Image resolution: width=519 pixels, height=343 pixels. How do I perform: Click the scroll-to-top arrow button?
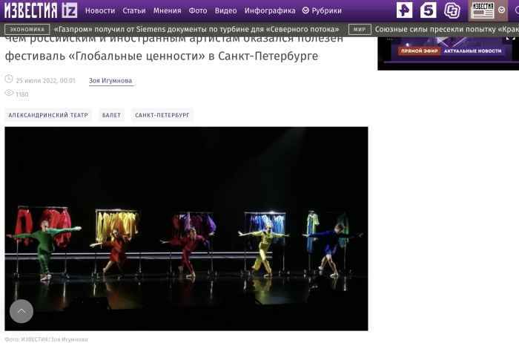pos(21,311)
